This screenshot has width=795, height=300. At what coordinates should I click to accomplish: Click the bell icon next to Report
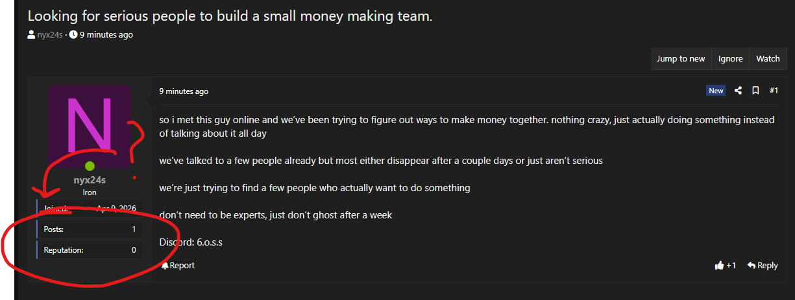point(165,266)
